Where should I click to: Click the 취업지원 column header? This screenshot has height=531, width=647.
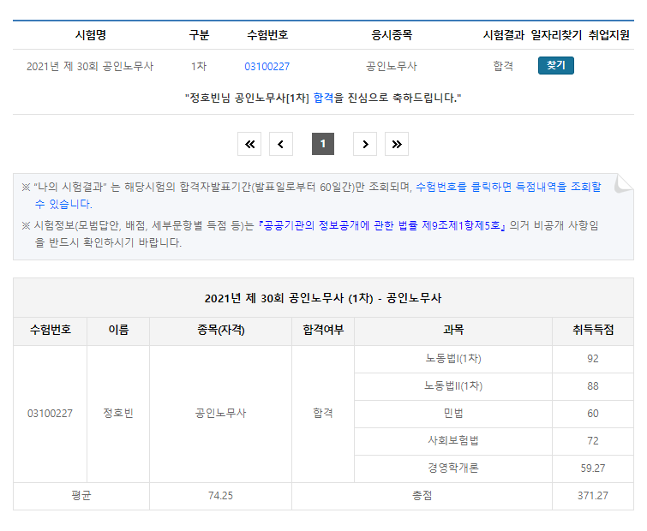609,35
